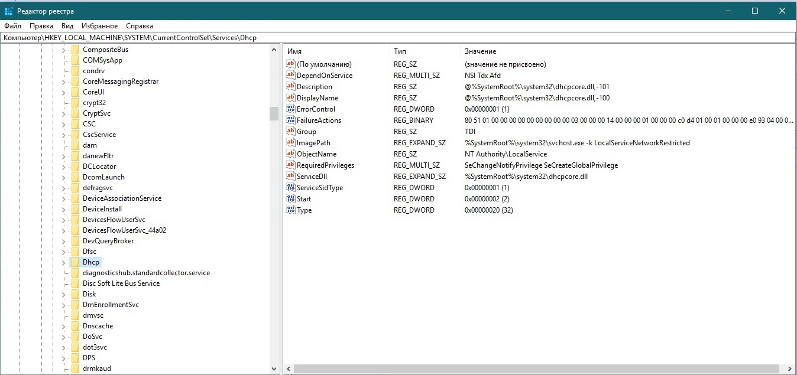
Task: Click the DWORD icon beside ErrorControl
Action: pos(290,109)
